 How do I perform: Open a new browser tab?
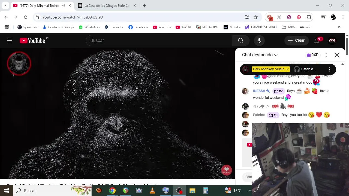point(145,5)
